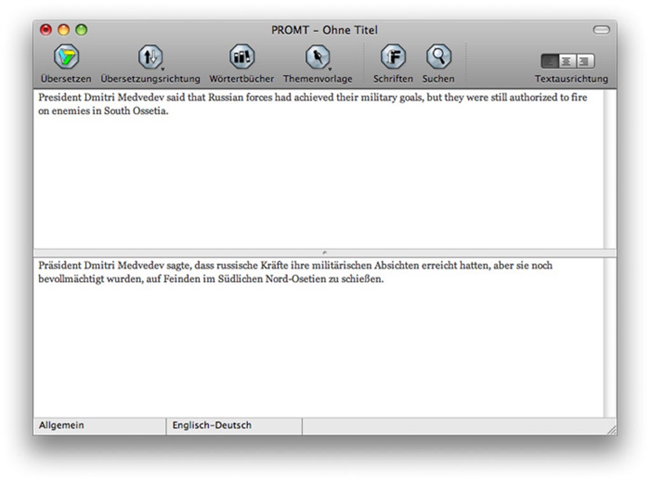This screenshot has width=650, height=481.
Task: Click in the German translation text pane
Action: [x=319, y=337]
